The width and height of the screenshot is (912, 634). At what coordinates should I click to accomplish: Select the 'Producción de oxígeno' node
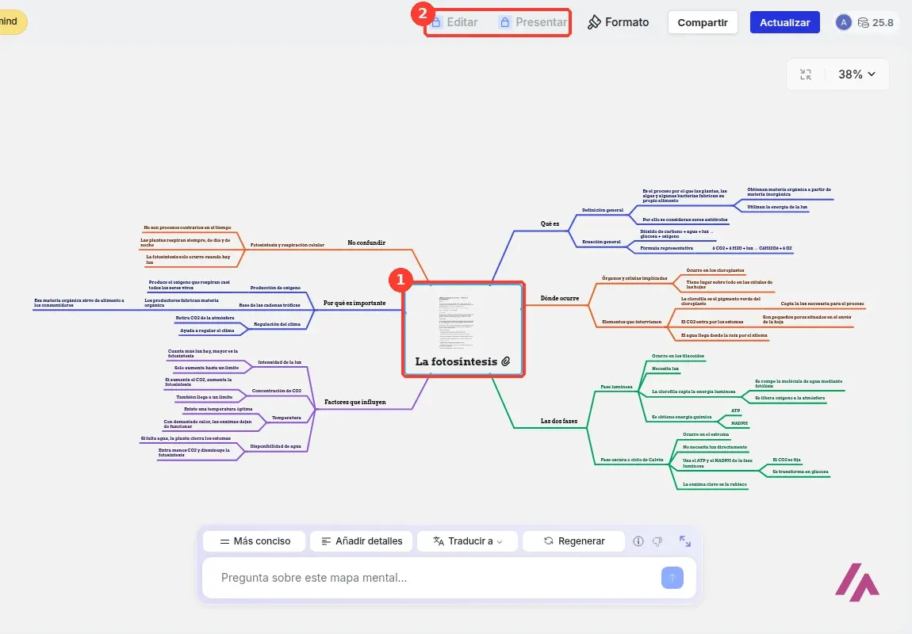(276, 288)
